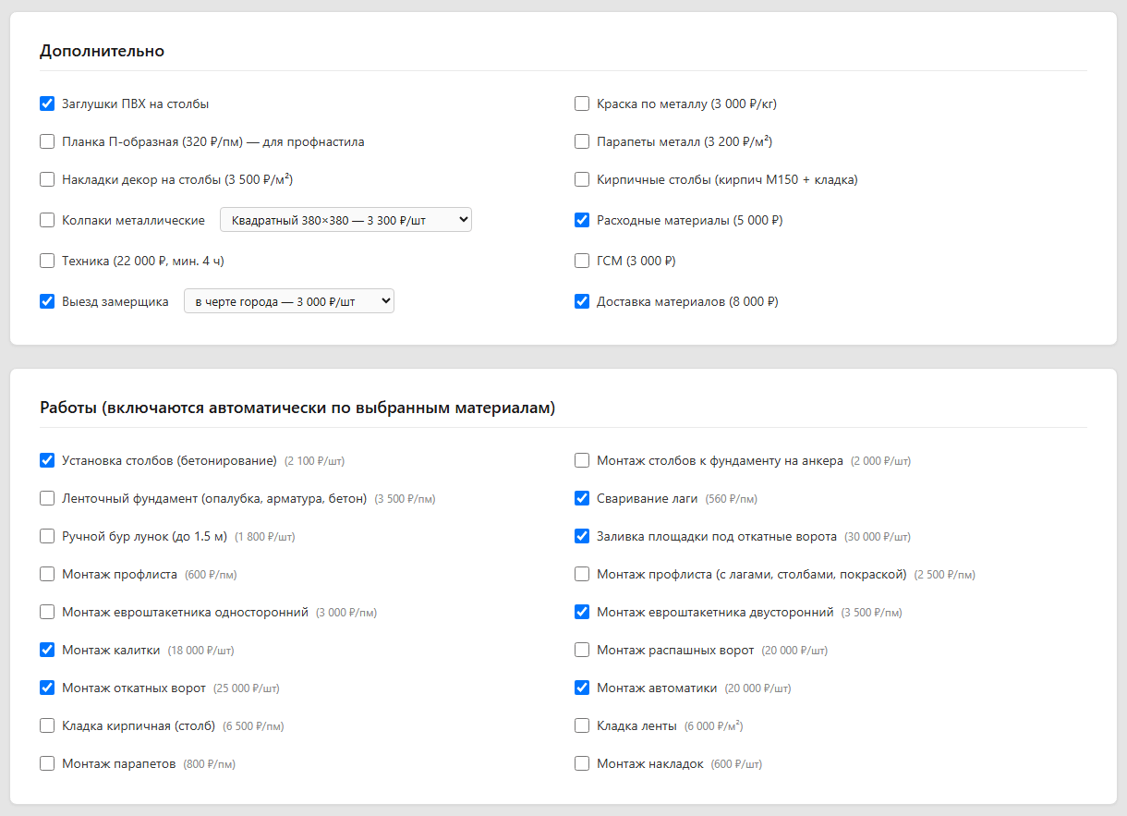The height and width of the screenshot is (816, 1127).
Task: Tick Накладки декор на столбы checkbox
Action: [x=47, y=179]
